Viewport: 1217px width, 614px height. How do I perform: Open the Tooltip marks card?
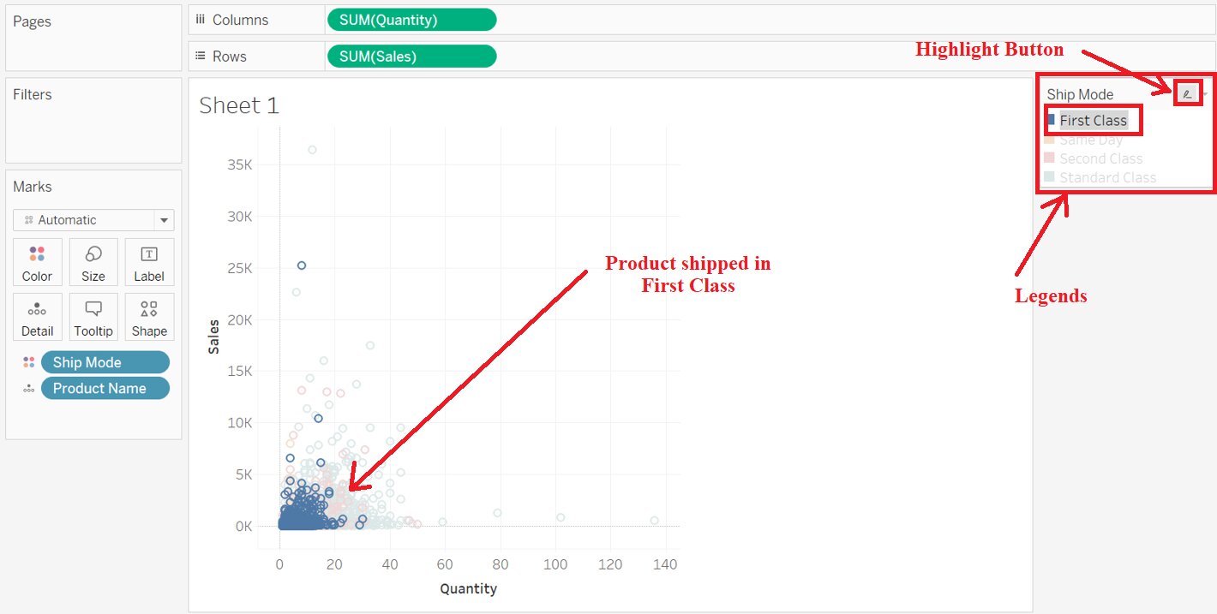[93, 317]
